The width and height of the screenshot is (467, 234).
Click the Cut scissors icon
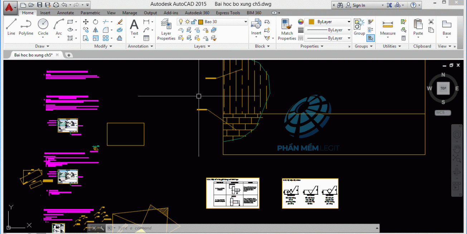tap(431, 22)
